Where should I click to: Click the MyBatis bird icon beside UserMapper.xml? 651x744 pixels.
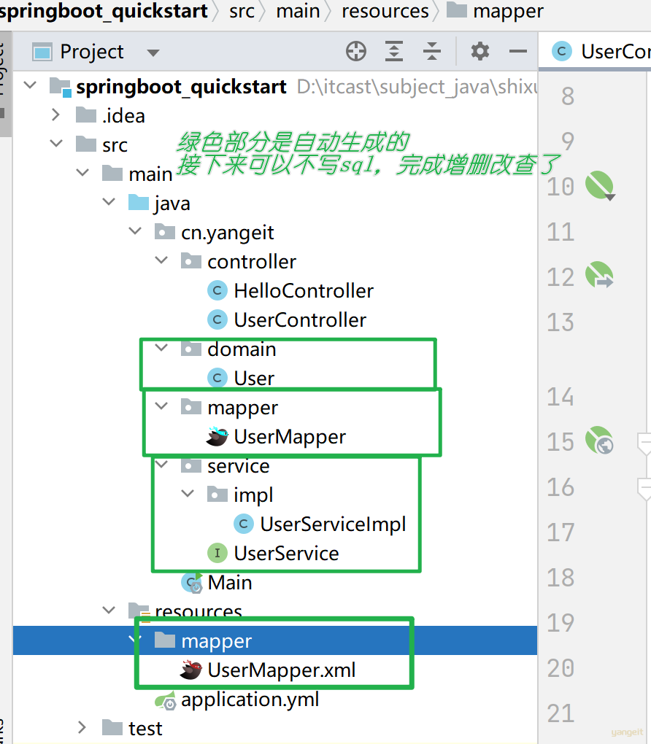click(191, 670)
